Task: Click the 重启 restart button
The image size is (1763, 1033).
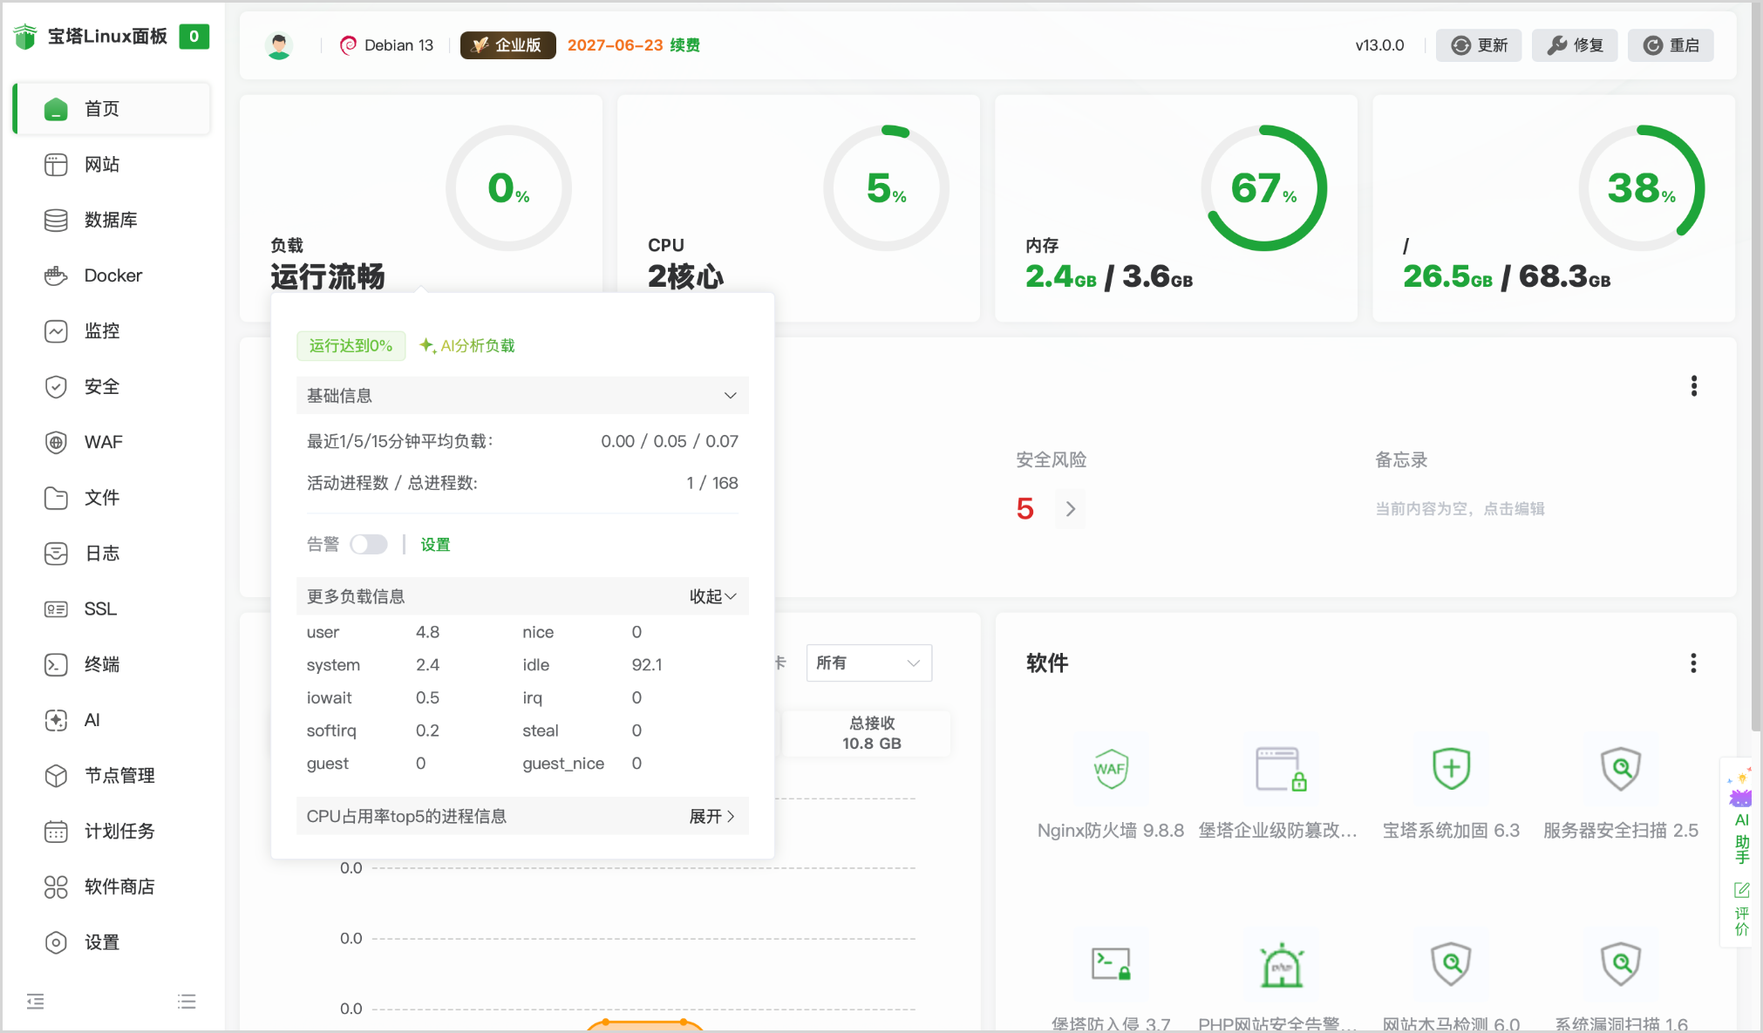Action: point(1671,45)
